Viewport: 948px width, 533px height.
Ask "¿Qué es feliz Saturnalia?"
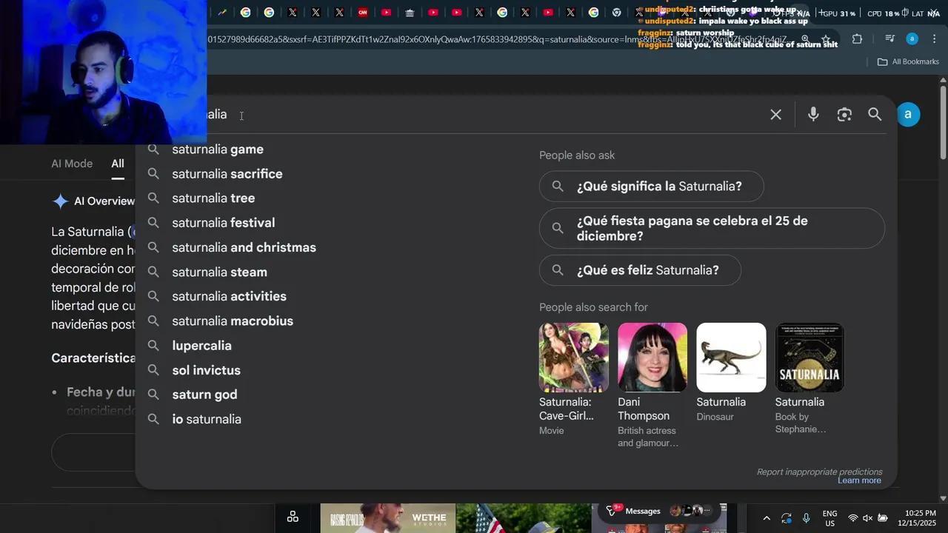[x=640, y=270]
